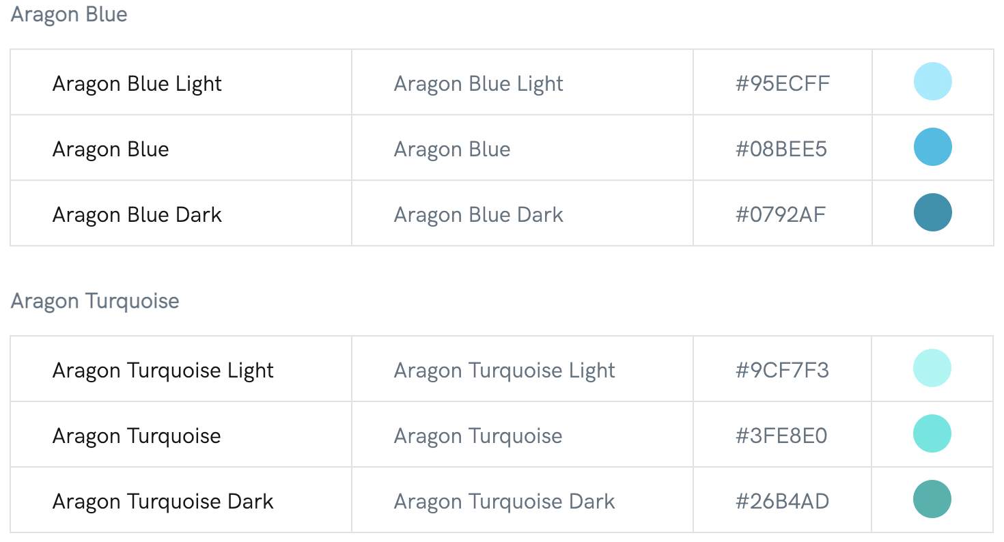Click the black Aragon Blue Light name

click(137, 83)
